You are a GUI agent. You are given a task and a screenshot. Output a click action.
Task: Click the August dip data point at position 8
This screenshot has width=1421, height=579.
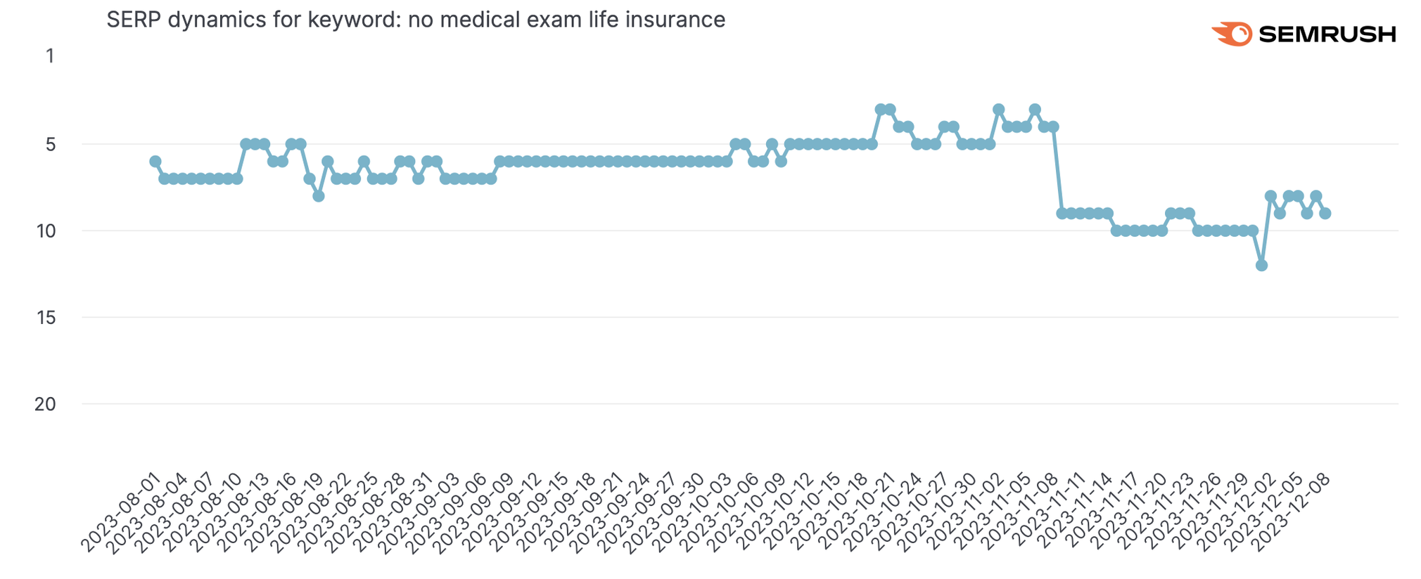pyautogui.click(x=319, y=196)
